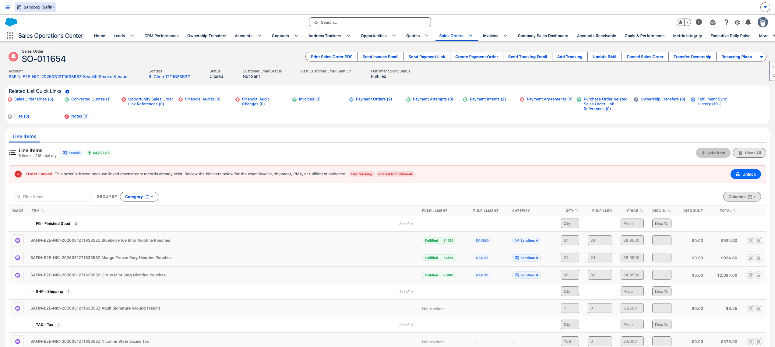The image size is (775, 347).
Task: Click Print Sales Order PDF button
Action: 331,57
